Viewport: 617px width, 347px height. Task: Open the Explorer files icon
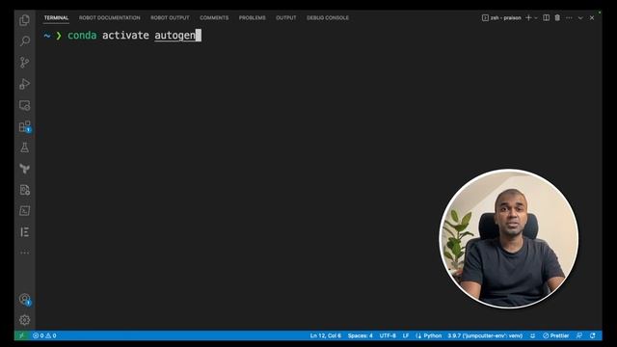coord(24,20)
